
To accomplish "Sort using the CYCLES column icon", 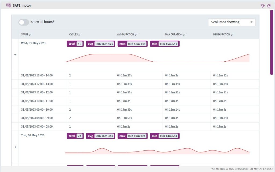I will point(80,34).
